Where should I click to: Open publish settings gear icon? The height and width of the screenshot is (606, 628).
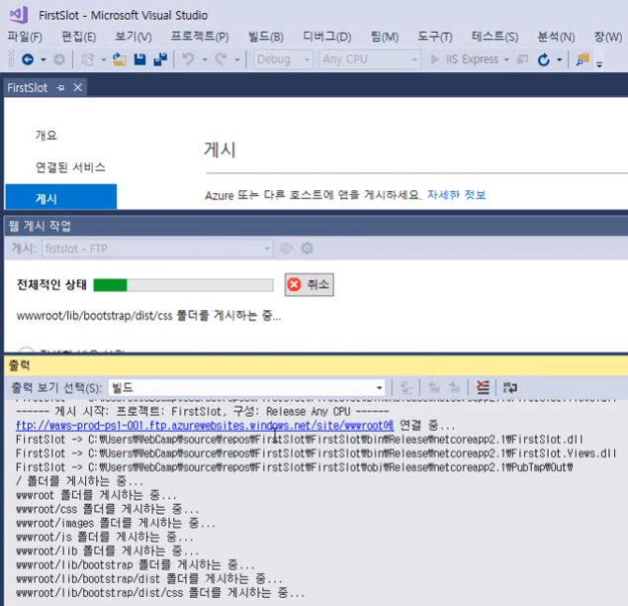pyautogui.click(x=307, y=249)
